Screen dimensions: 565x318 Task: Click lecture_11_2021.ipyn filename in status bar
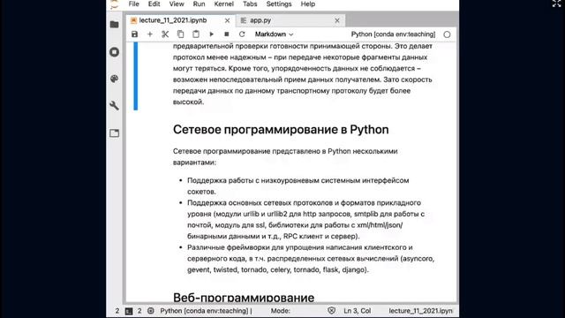(x=420, y=311)
